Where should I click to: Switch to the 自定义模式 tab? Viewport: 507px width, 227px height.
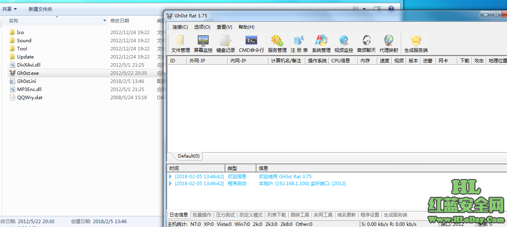coord(251,215)
